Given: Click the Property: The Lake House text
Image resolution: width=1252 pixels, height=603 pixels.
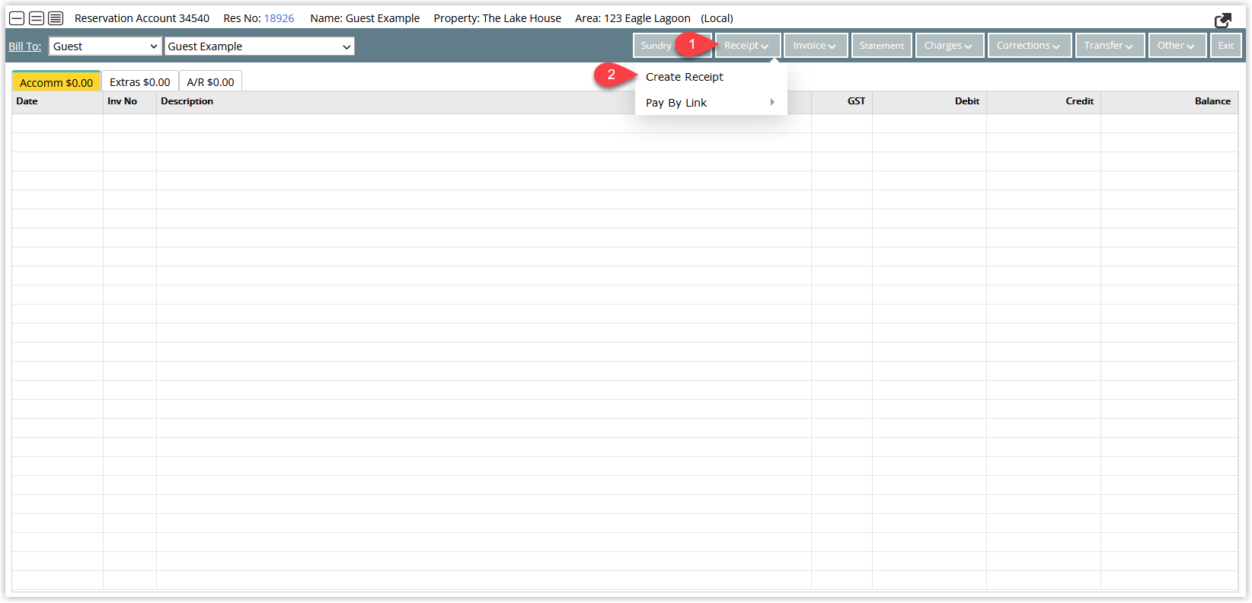Looking at the screenshot, I should [497, 18].
